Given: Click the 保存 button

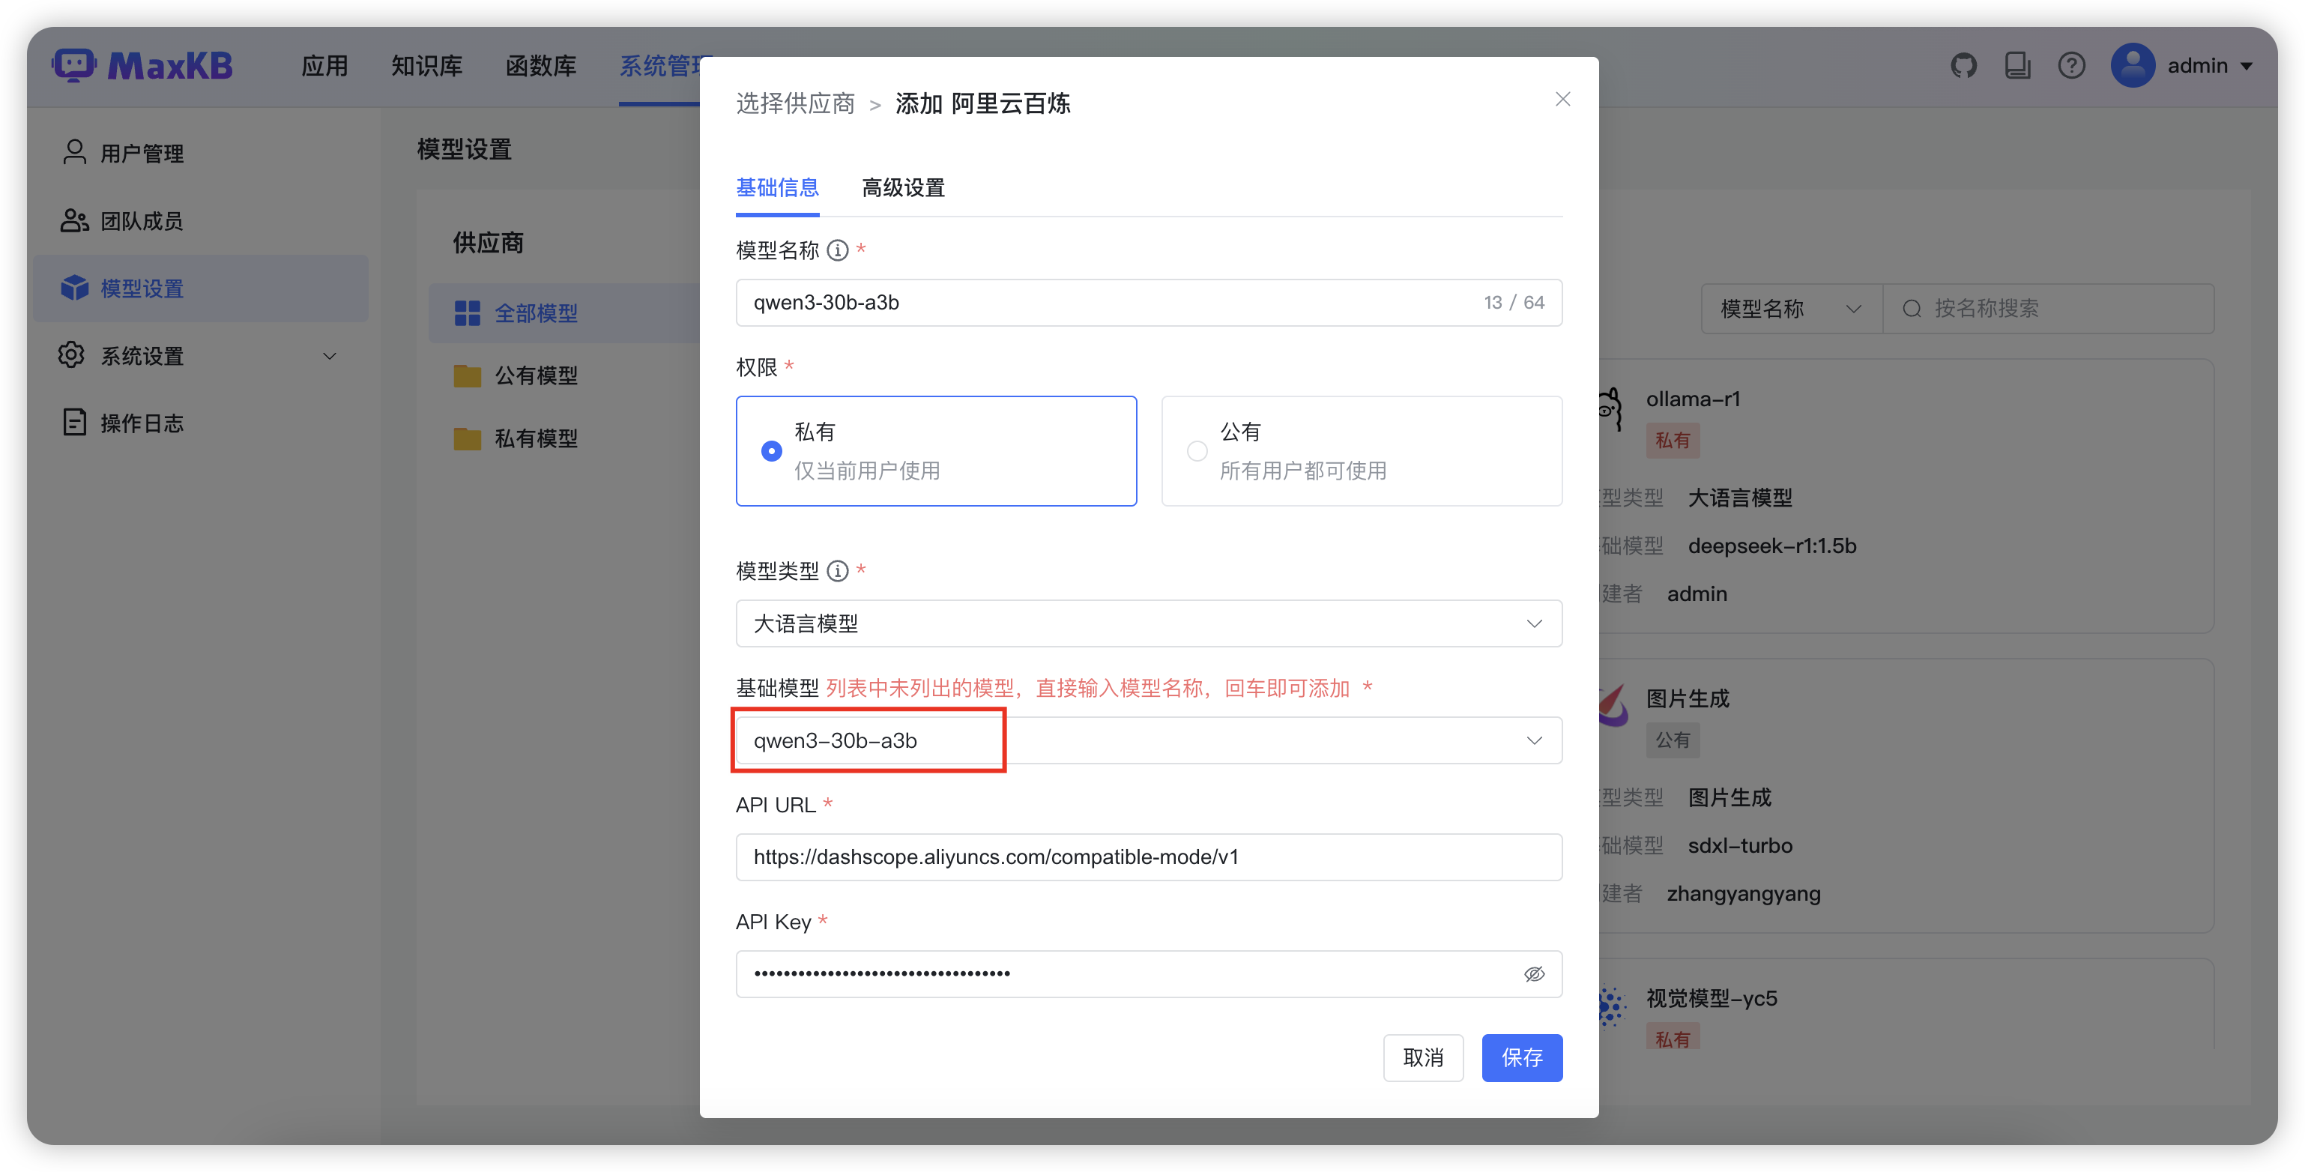Looking at the screenshot, I should [x=1521, y=1057].
